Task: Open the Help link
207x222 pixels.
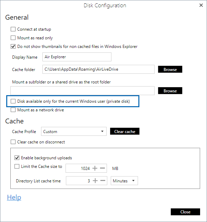Action: pyautogui.click(x=14, y=197)
